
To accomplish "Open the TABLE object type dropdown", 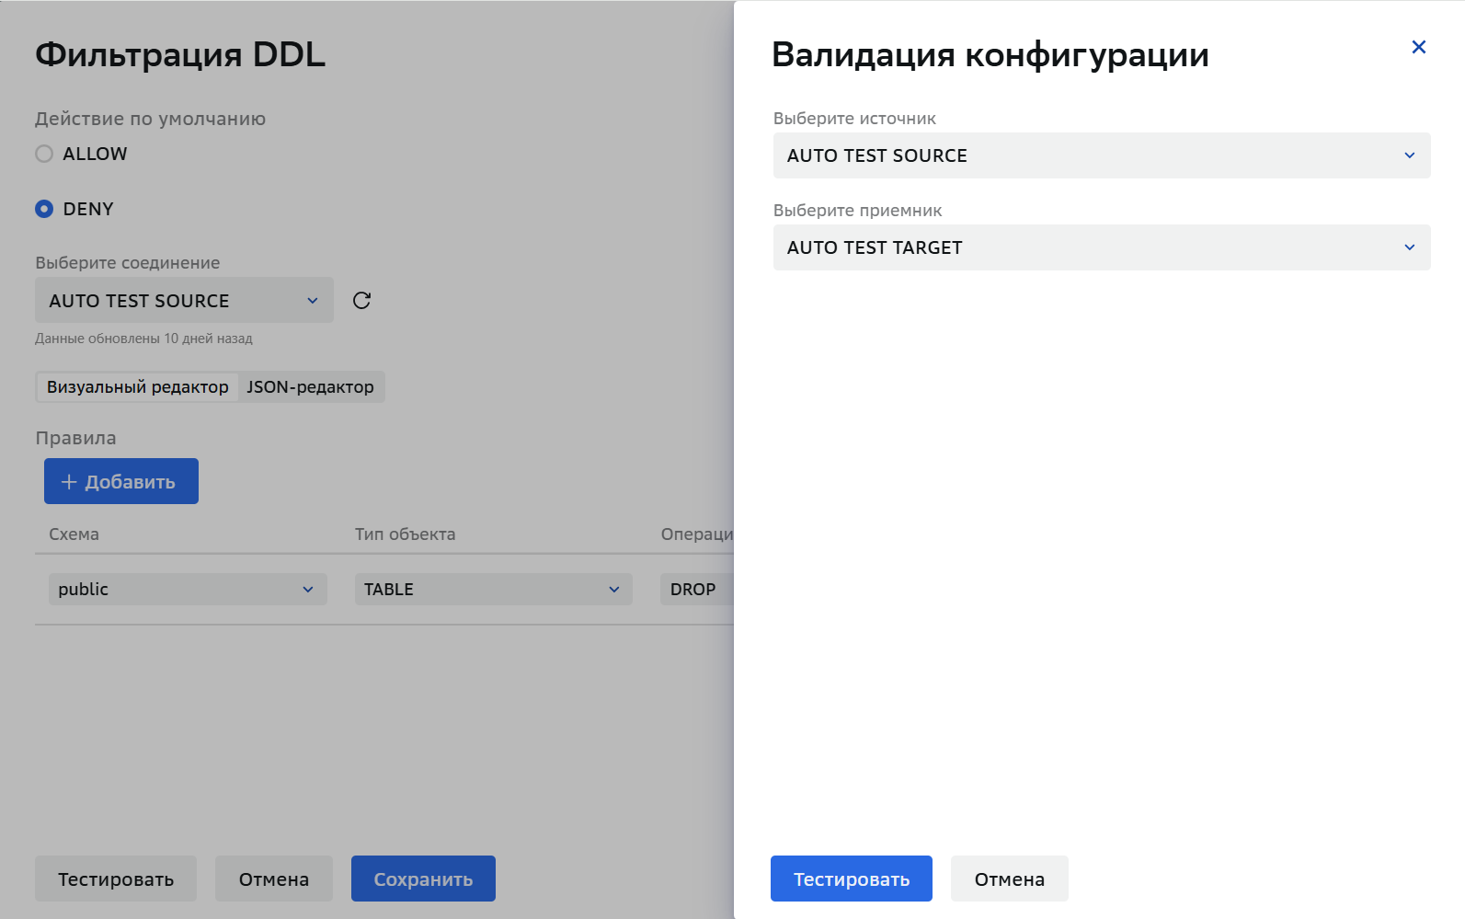I will (x=494, y=590).
